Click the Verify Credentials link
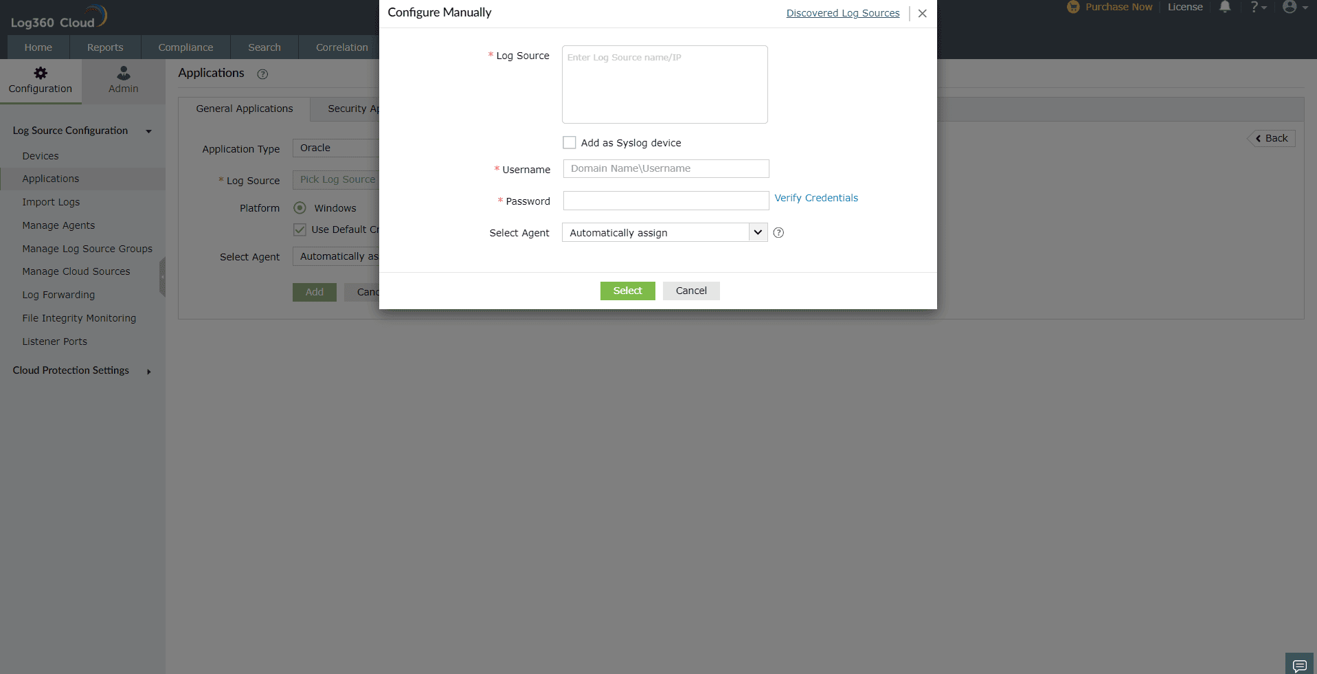Viewport: 1317px width, 674px height. pos(816,198)
